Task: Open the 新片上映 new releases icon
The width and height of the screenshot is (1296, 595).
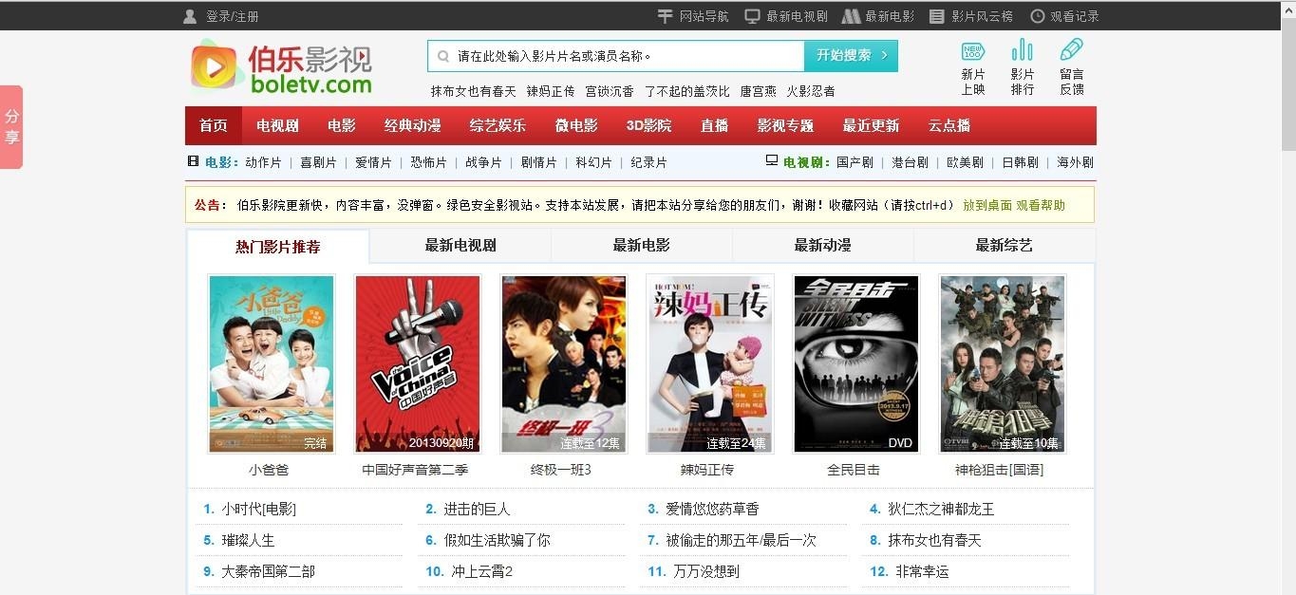Action: (973, 51)
